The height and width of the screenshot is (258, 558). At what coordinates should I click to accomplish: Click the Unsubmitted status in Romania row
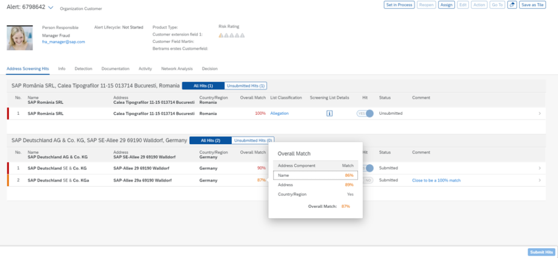pyautogui.click(x=390, y=113)
